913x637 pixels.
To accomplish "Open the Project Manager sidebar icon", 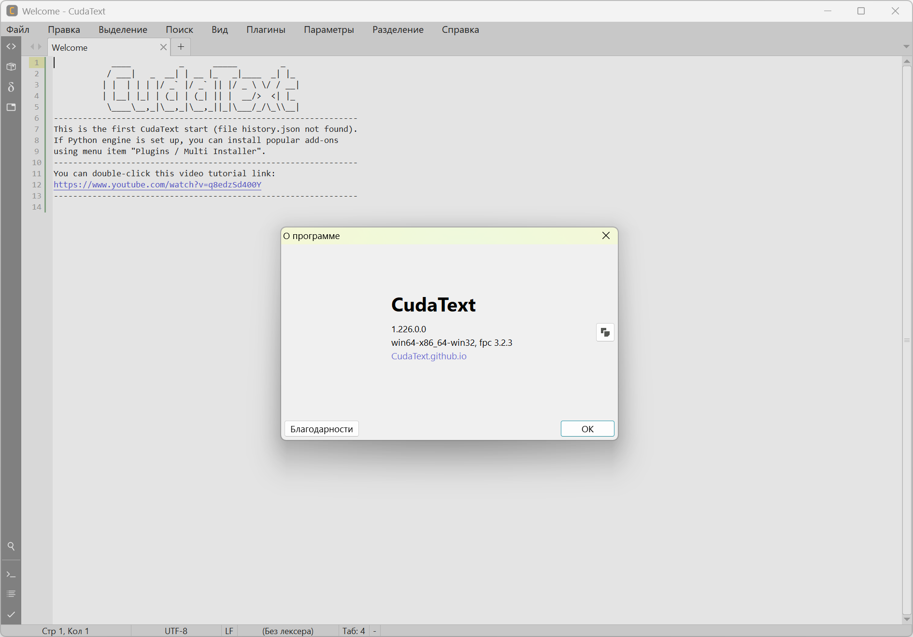I will point(11,67).
